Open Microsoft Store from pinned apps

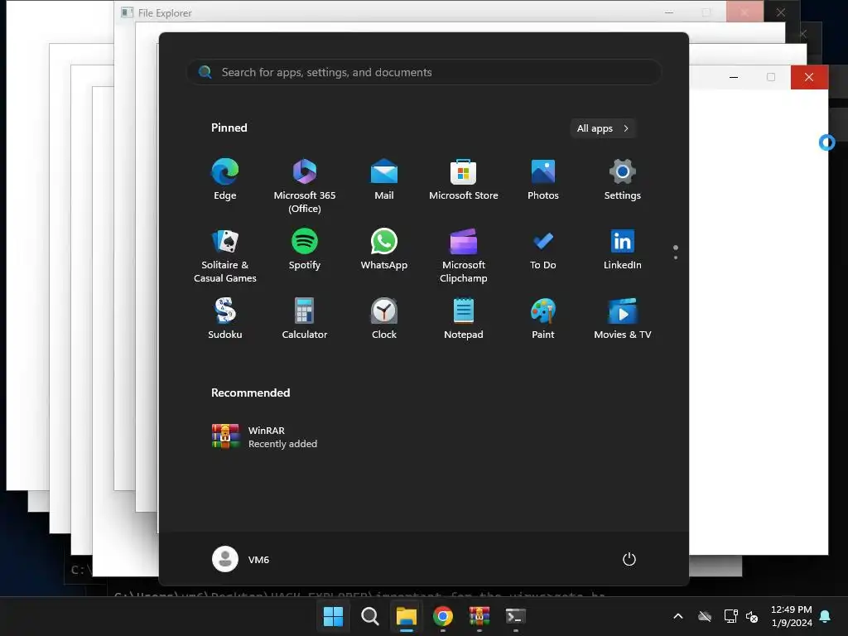tap(464, 180)
